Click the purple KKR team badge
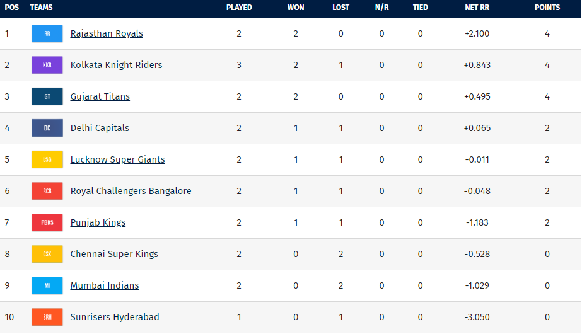This screenshot has height=334, width=582. 47,65
